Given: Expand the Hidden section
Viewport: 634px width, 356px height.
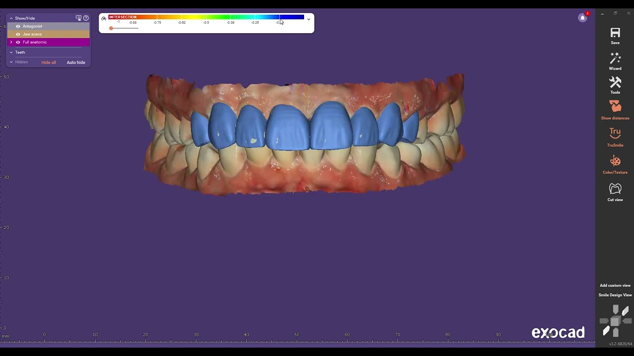Looking at the screenshot, I should tap(11, 62).
